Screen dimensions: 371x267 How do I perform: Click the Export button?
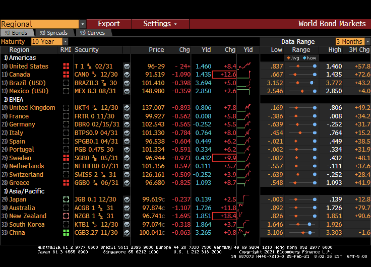pyautogui.click(x=109, y=24)
